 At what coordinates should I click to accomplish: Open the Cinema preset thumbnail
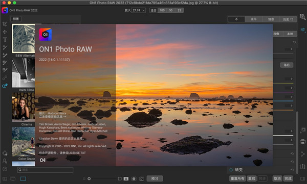point(24,108)
